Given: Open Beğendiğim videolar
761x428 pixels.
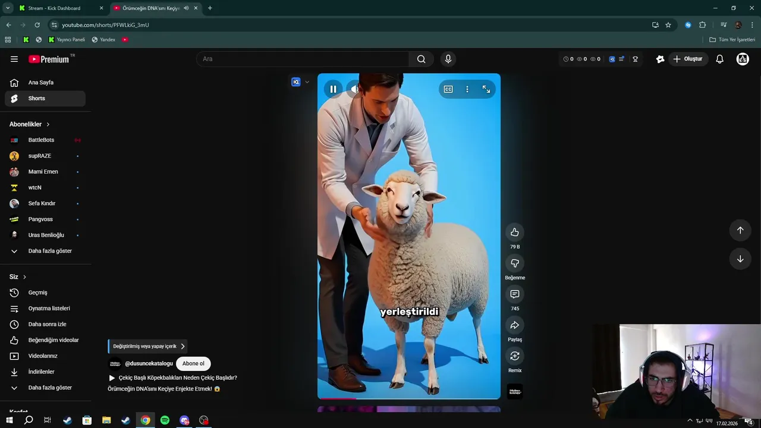Looking at the screenshot, I should [45, 340].
